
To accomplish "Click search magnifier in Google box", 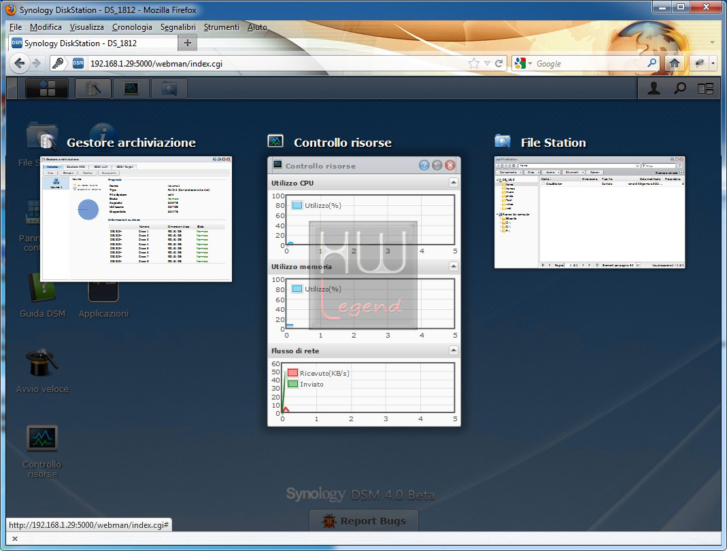I will pos(652,63).
